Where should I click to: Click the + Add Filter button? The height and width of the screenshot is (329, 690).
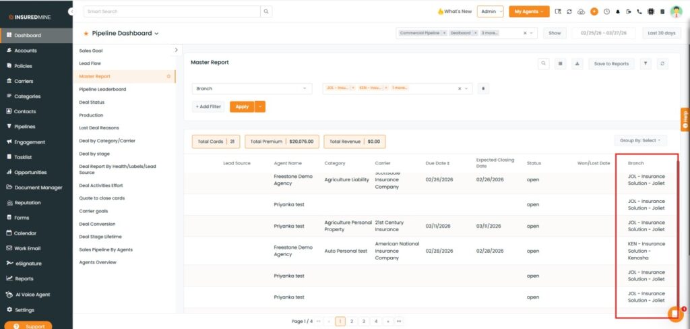pyautogui.click(x=208, y=107)
